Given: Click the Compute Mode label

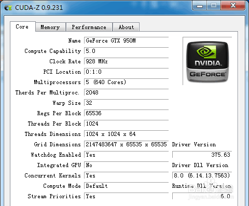Looking at the screenshot, I should (62, 186).
